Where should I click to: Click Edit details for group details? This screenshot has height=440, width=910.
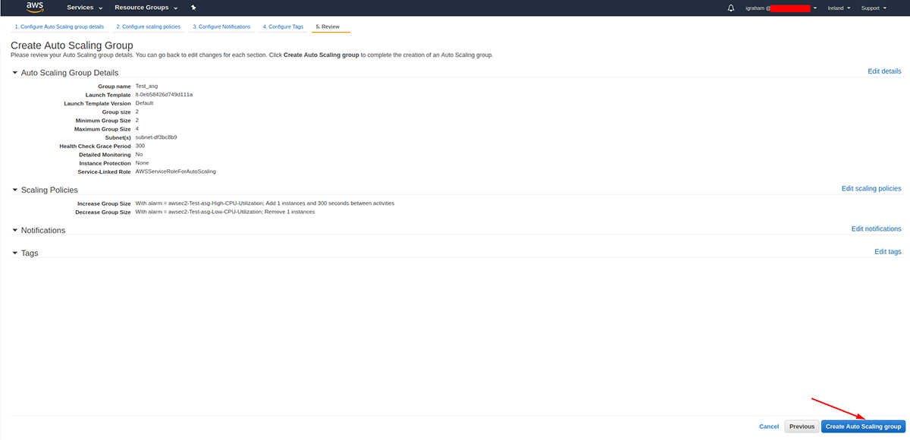click(885, 71)
